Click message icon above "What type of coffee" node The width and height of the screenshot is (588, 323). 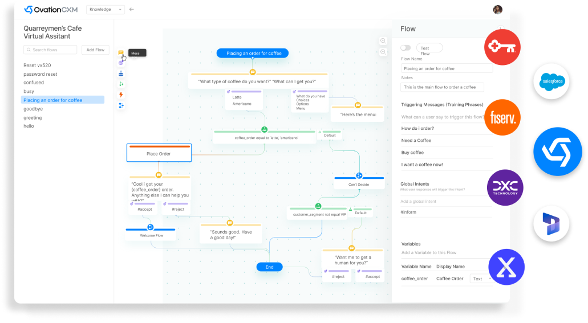253,72
